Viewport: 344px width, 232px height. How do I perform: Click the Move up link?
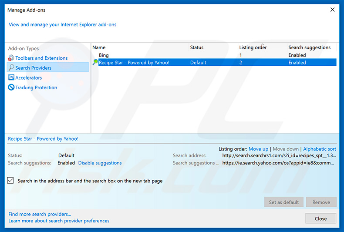coord(258,149)
